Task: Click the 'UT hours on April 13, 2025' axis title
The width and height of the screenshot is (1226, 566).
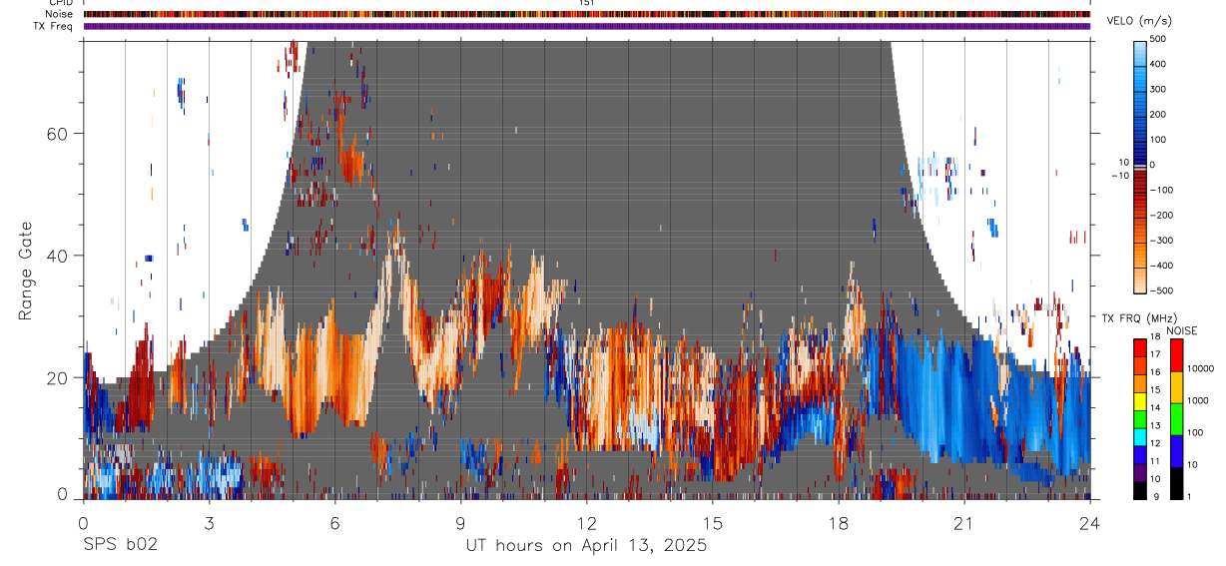Action: click(586, 545)
